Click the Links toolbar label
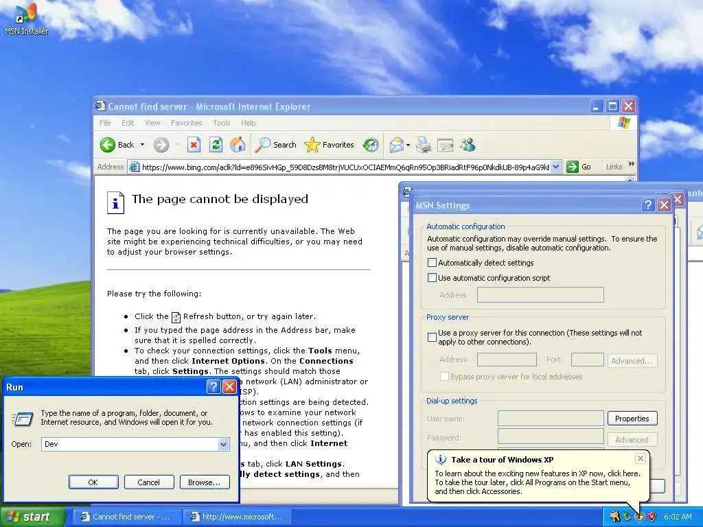Screen dimensions: 703x527 tap(614, 167)
